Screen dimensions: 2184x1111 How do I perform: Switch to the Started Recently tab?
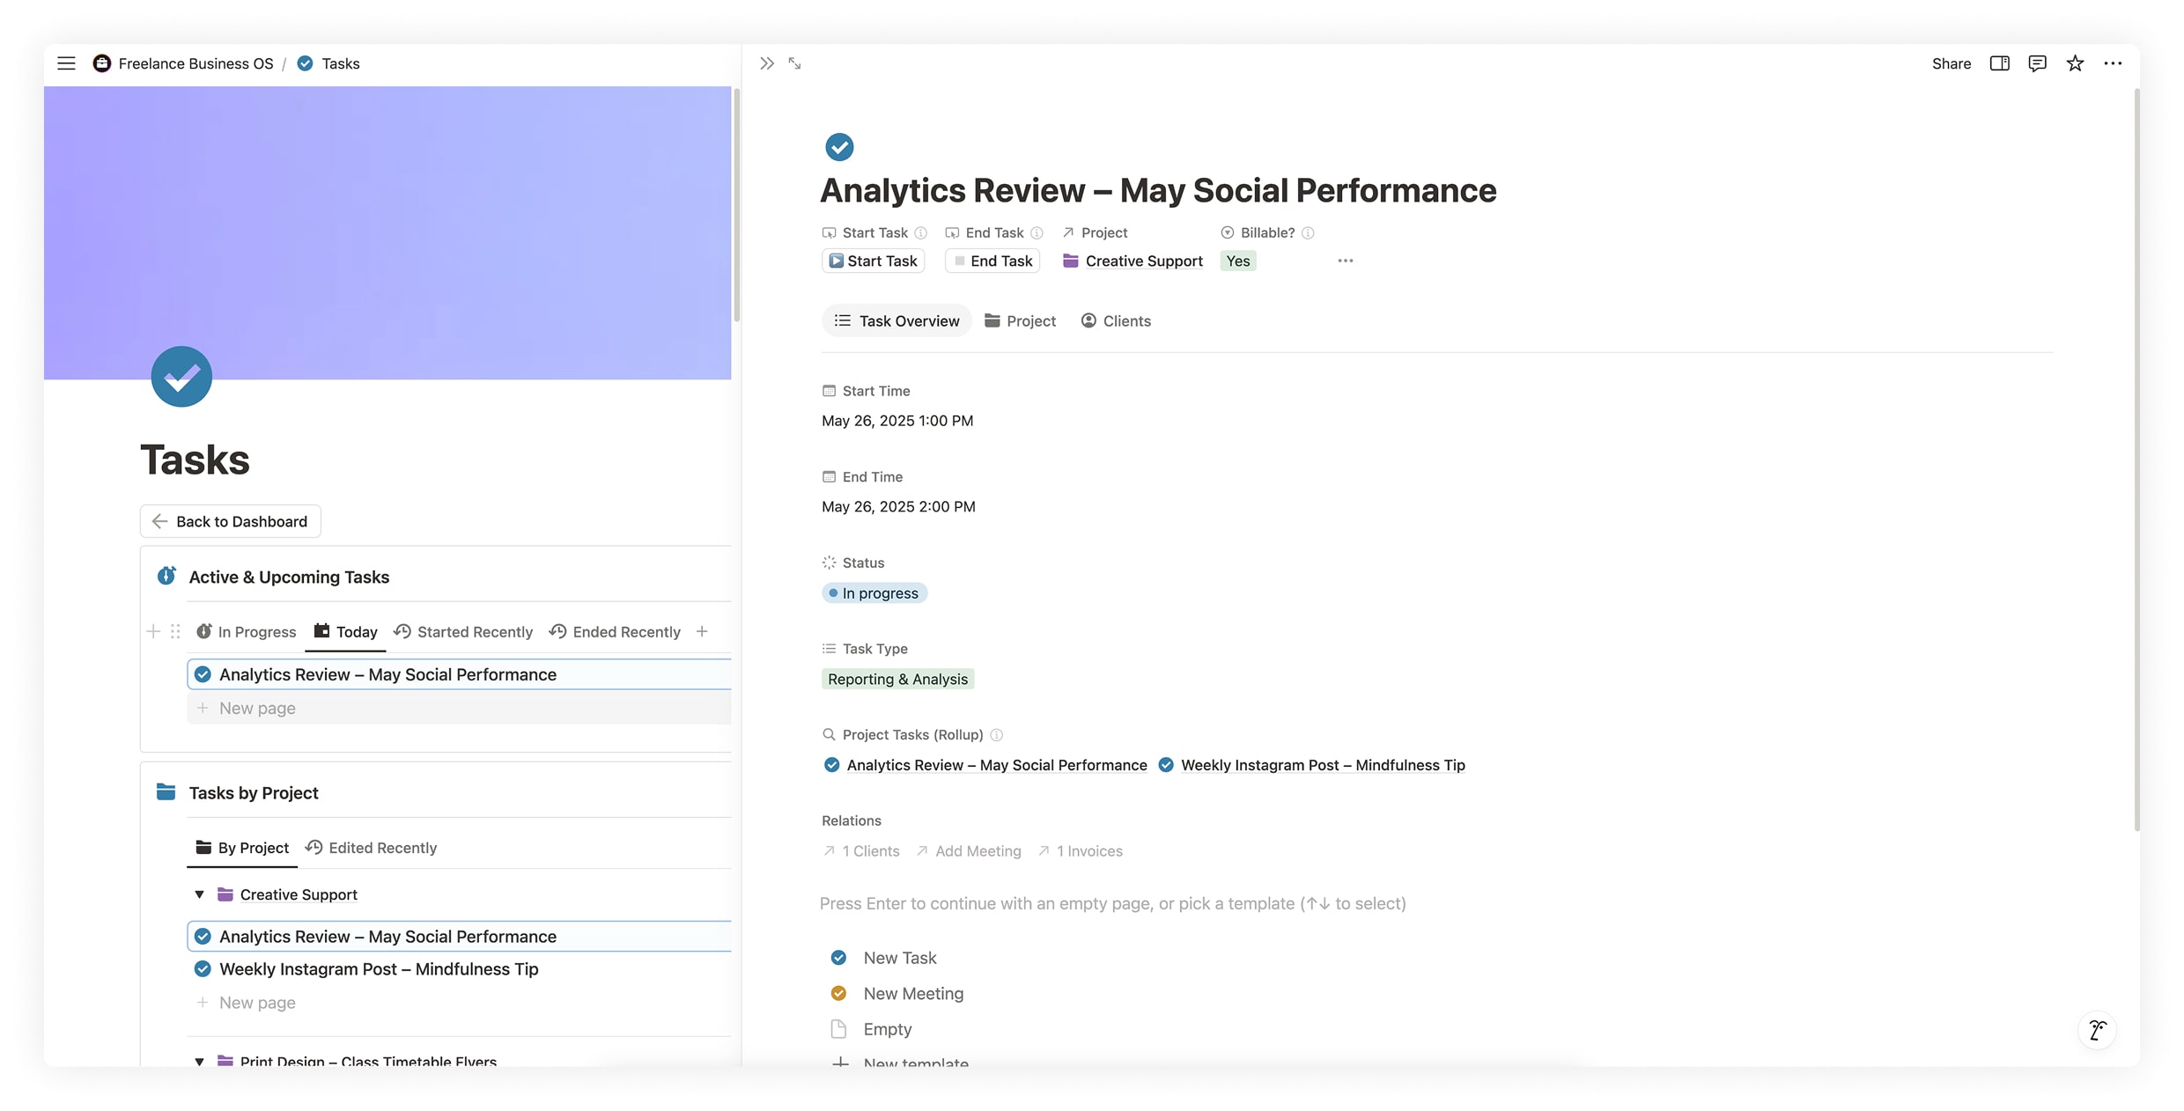(463, 632)
